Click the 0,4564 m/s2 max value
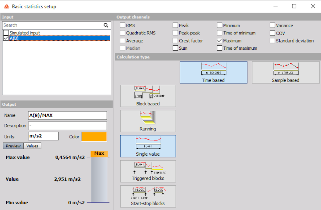Image resolution: width=321 pixels, height=210 pixels. pos(70,157)
